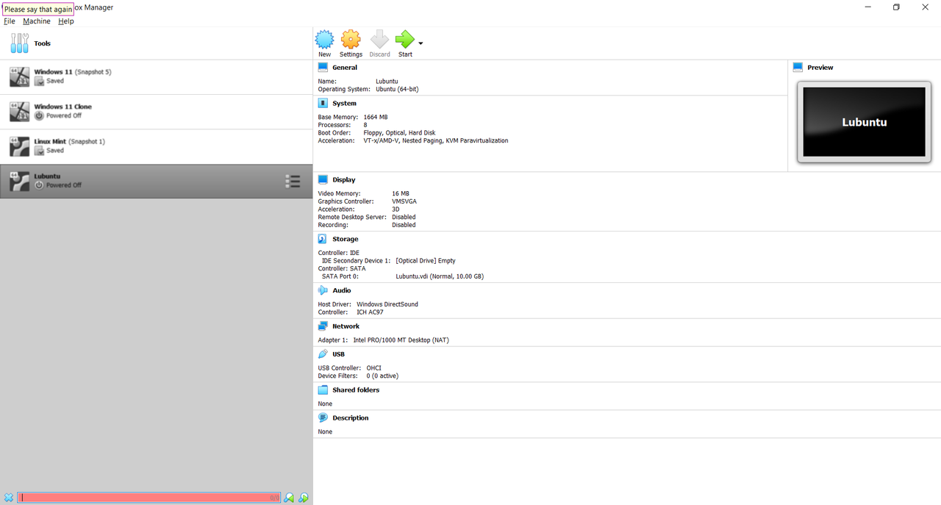
Task: Click the Audio section speaker icon
Action: click(323, 290)
